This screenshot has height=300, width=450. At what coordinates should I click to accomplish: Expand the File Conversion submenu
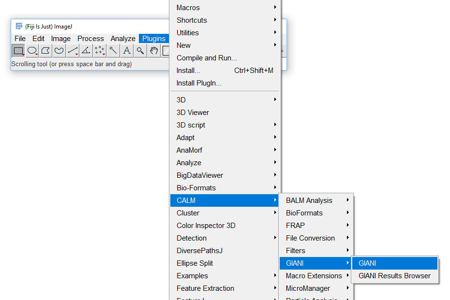[316, 238]
